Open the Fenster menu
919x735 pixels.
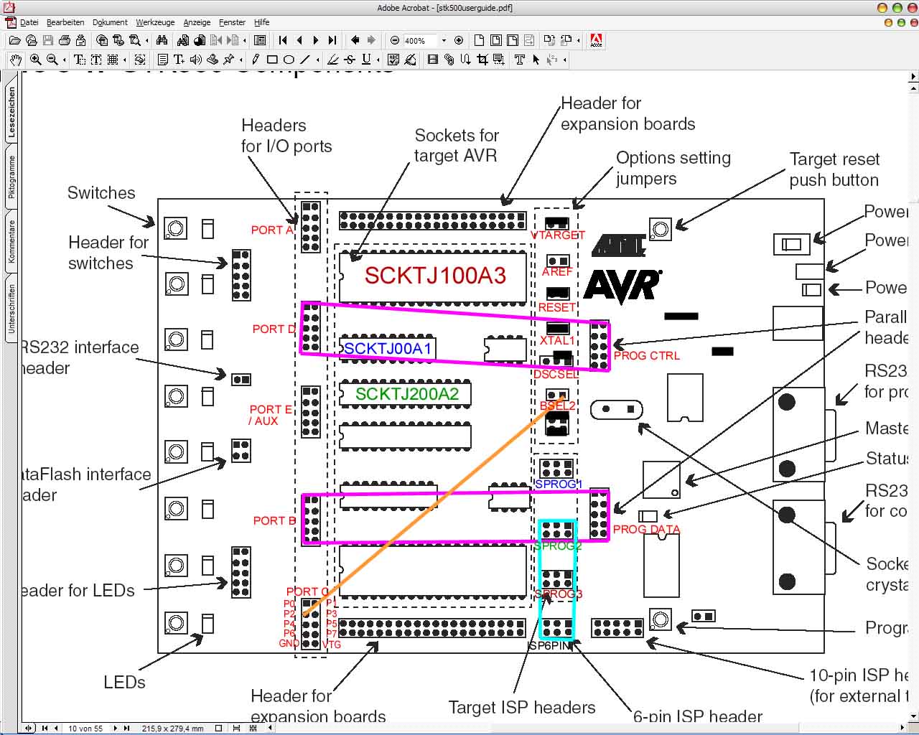pyautogui.click(x=232, y=22)
